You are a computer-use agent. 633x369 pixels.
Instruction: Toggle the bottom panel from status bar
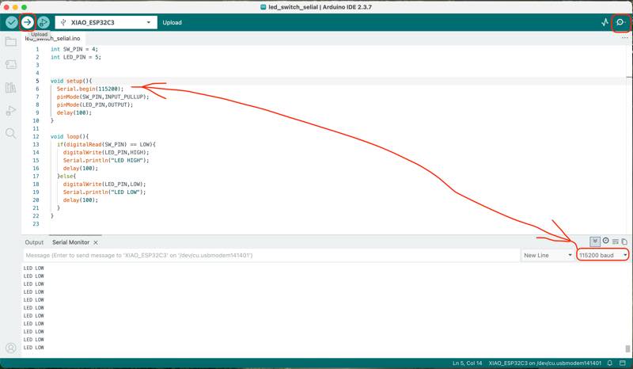tap(623, 363)
